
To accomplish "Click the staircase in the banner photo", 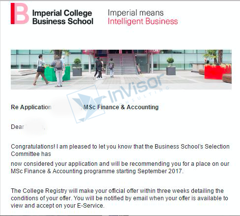I will (122, 64).
